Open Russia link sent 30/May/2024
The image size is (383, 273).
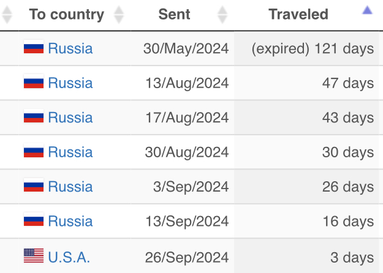(70, 48)
